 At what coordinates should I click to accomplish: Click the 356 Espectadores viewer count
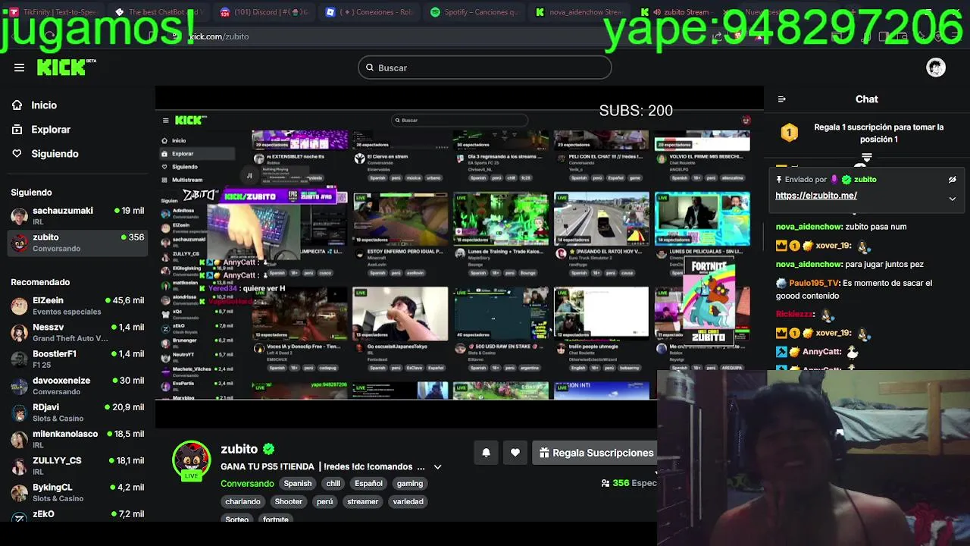pos(628,483)
